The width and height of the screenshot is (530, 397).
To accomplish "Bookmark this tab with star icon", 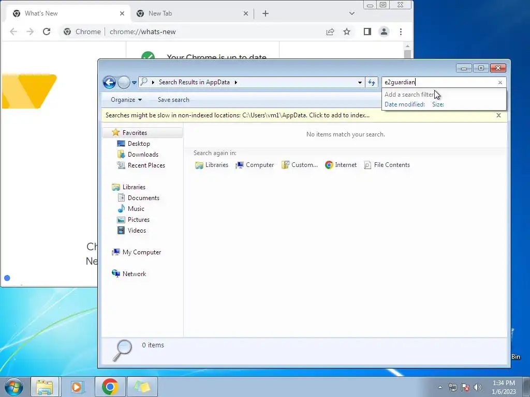I will click(347, 32).
